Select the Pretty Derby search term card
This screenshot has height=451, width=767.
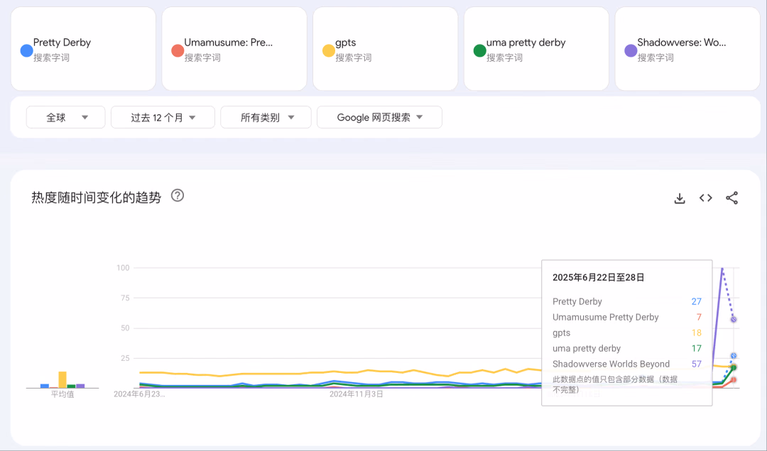83,49
